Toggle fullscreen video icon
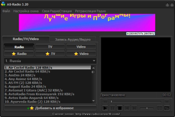This screenshot has height=117, width=175. (x=159, y=108)
